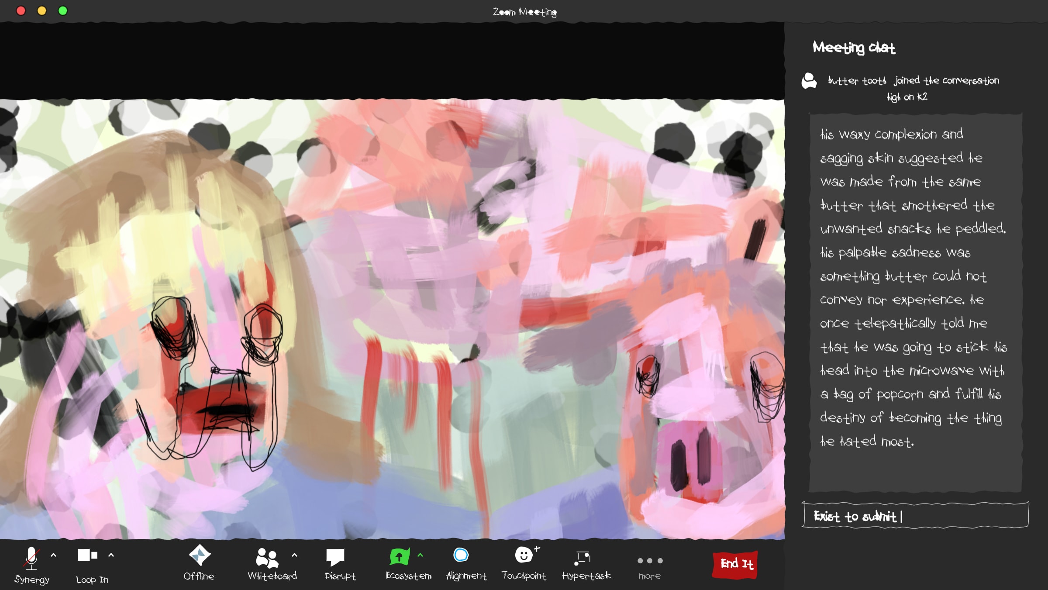Expand the green caret next to Ecosystem
This screenshot has height=590, width=1048.
[x=420, y=555]
